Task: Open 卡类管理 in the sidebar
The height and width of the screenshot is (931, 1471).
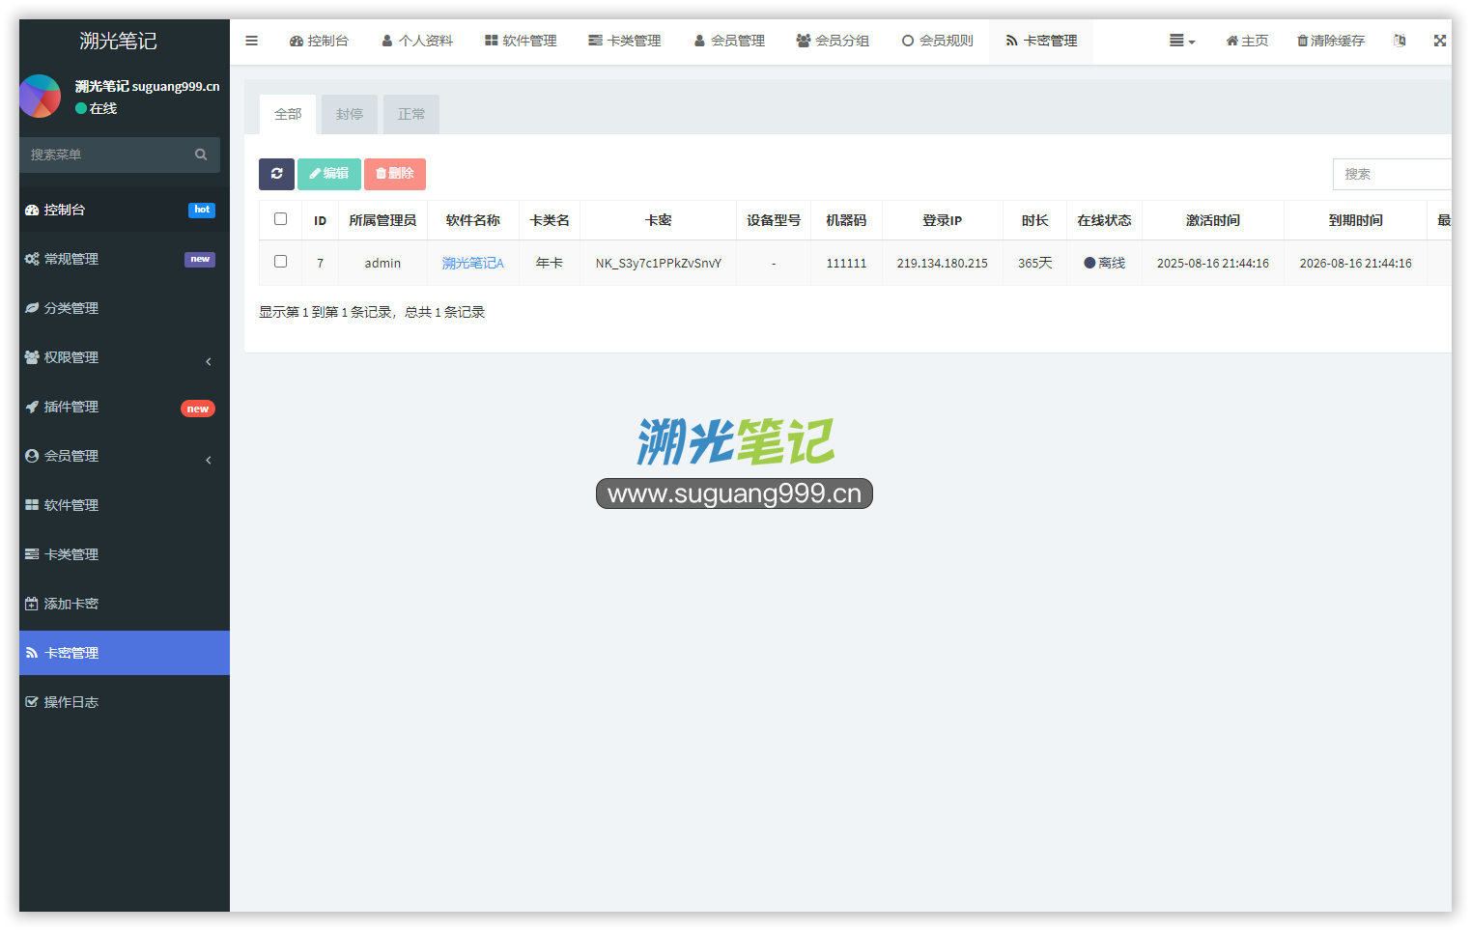Action: 125,554
